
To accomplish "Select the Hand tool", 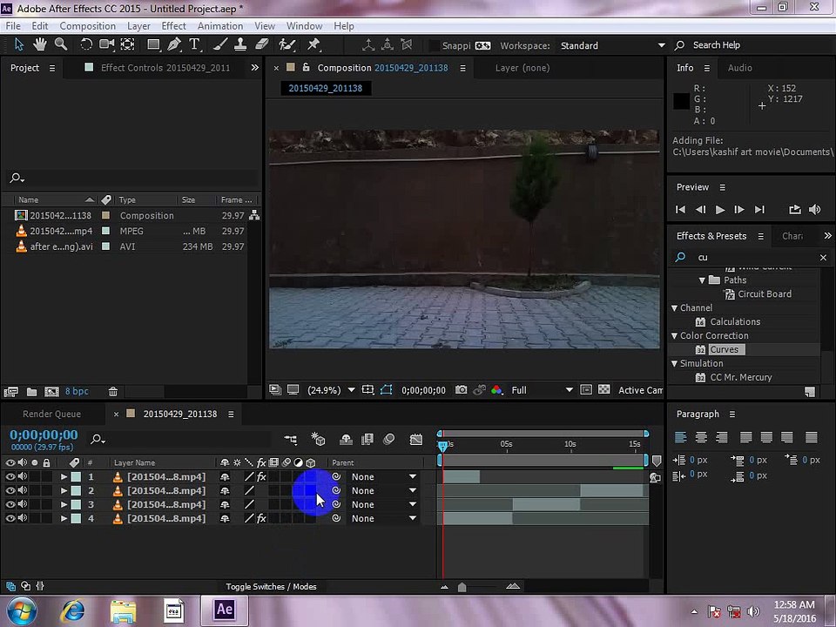I will point(39,44).
